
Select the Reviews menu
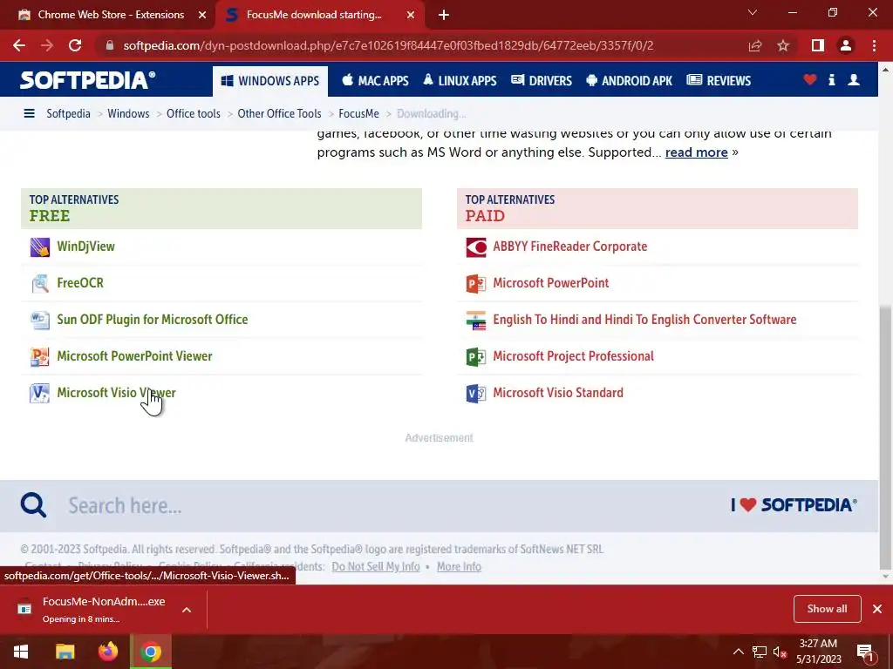point(719,81)
